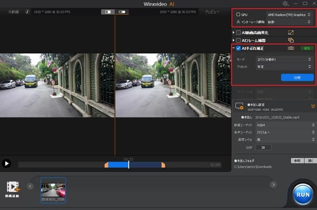Switch to side-by-side compare layout
Viewport: 317px width, 210px height.
(x=122, y=12)
